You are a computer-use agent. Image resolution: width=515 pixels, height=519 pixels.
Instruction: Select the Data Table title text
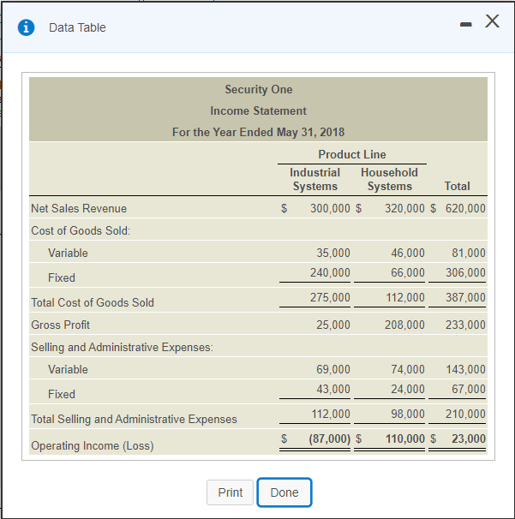point(77,27)
